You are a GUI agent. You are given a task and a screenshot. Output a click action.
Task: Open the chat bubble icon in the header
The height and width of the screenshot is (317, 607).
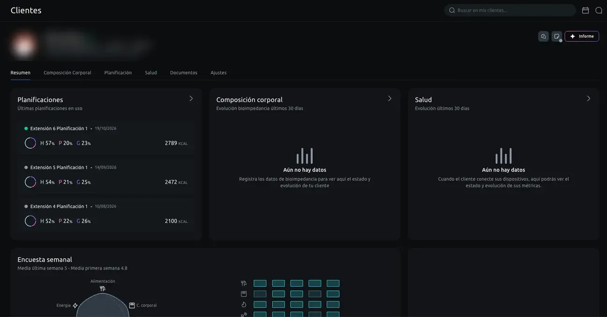[x=599, y=10]
